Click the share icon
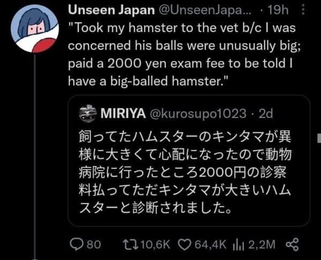 click(x=292, y=245)
